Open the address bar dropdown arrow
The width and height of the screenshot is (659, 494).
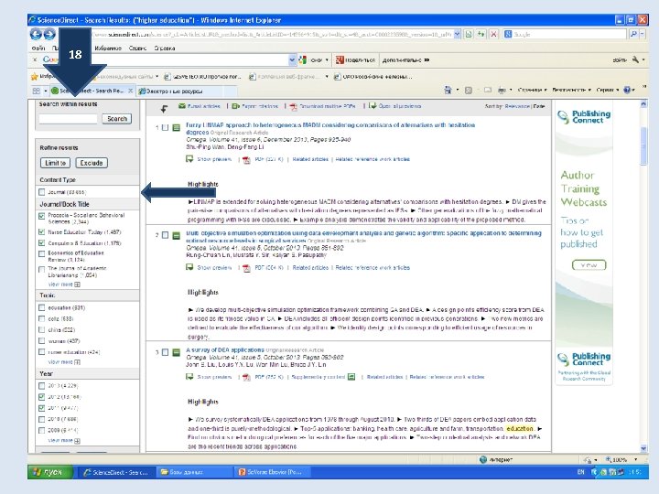point(458,35)
